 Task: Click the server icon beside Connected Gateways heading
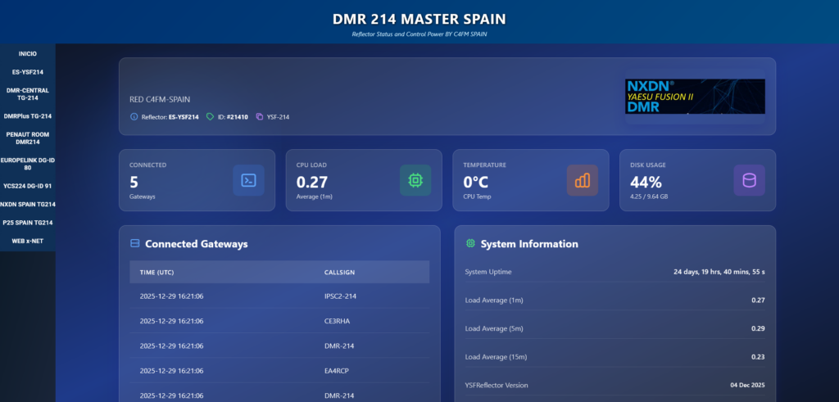click(135, 244)
